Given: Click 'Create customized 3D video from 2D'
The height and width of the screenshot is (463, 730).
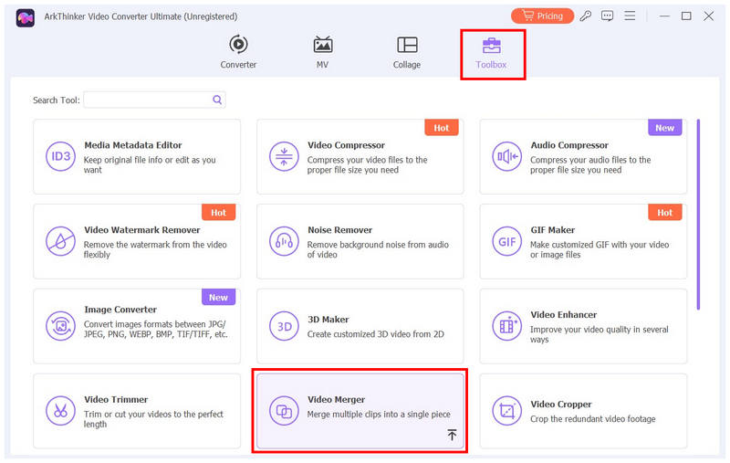Looking at the screenshot, I should point(375,334).
